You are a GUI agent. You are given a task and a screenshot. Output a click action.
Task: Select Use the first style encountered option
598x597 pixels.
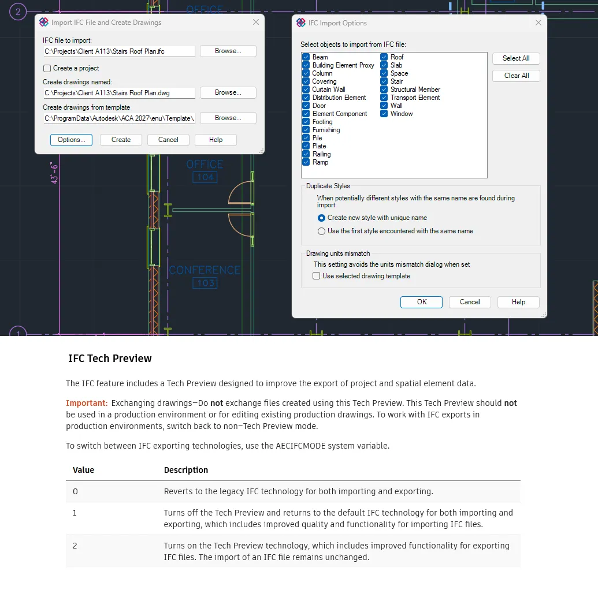click(x=322, y=231)
